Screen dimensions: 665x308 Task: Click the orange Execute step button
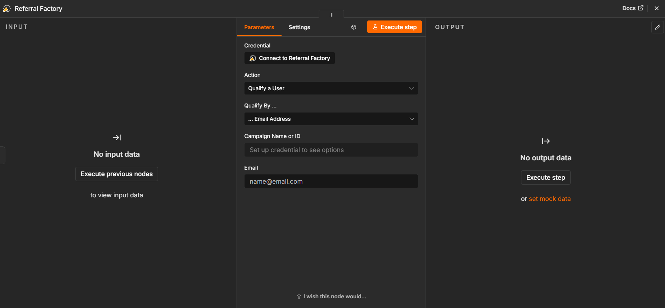[394, 27]
